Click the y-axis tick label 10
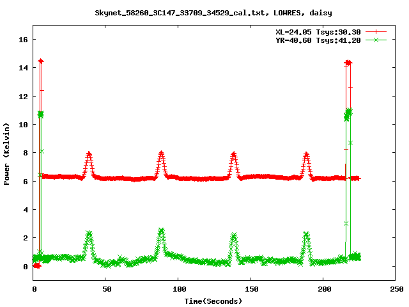The height and width of the screenshot is (307, 409). pos(23,125)
